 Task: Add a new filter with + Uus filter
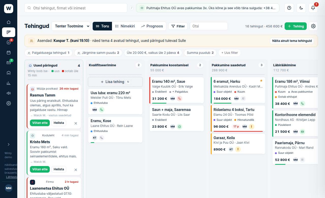[230, 53]
